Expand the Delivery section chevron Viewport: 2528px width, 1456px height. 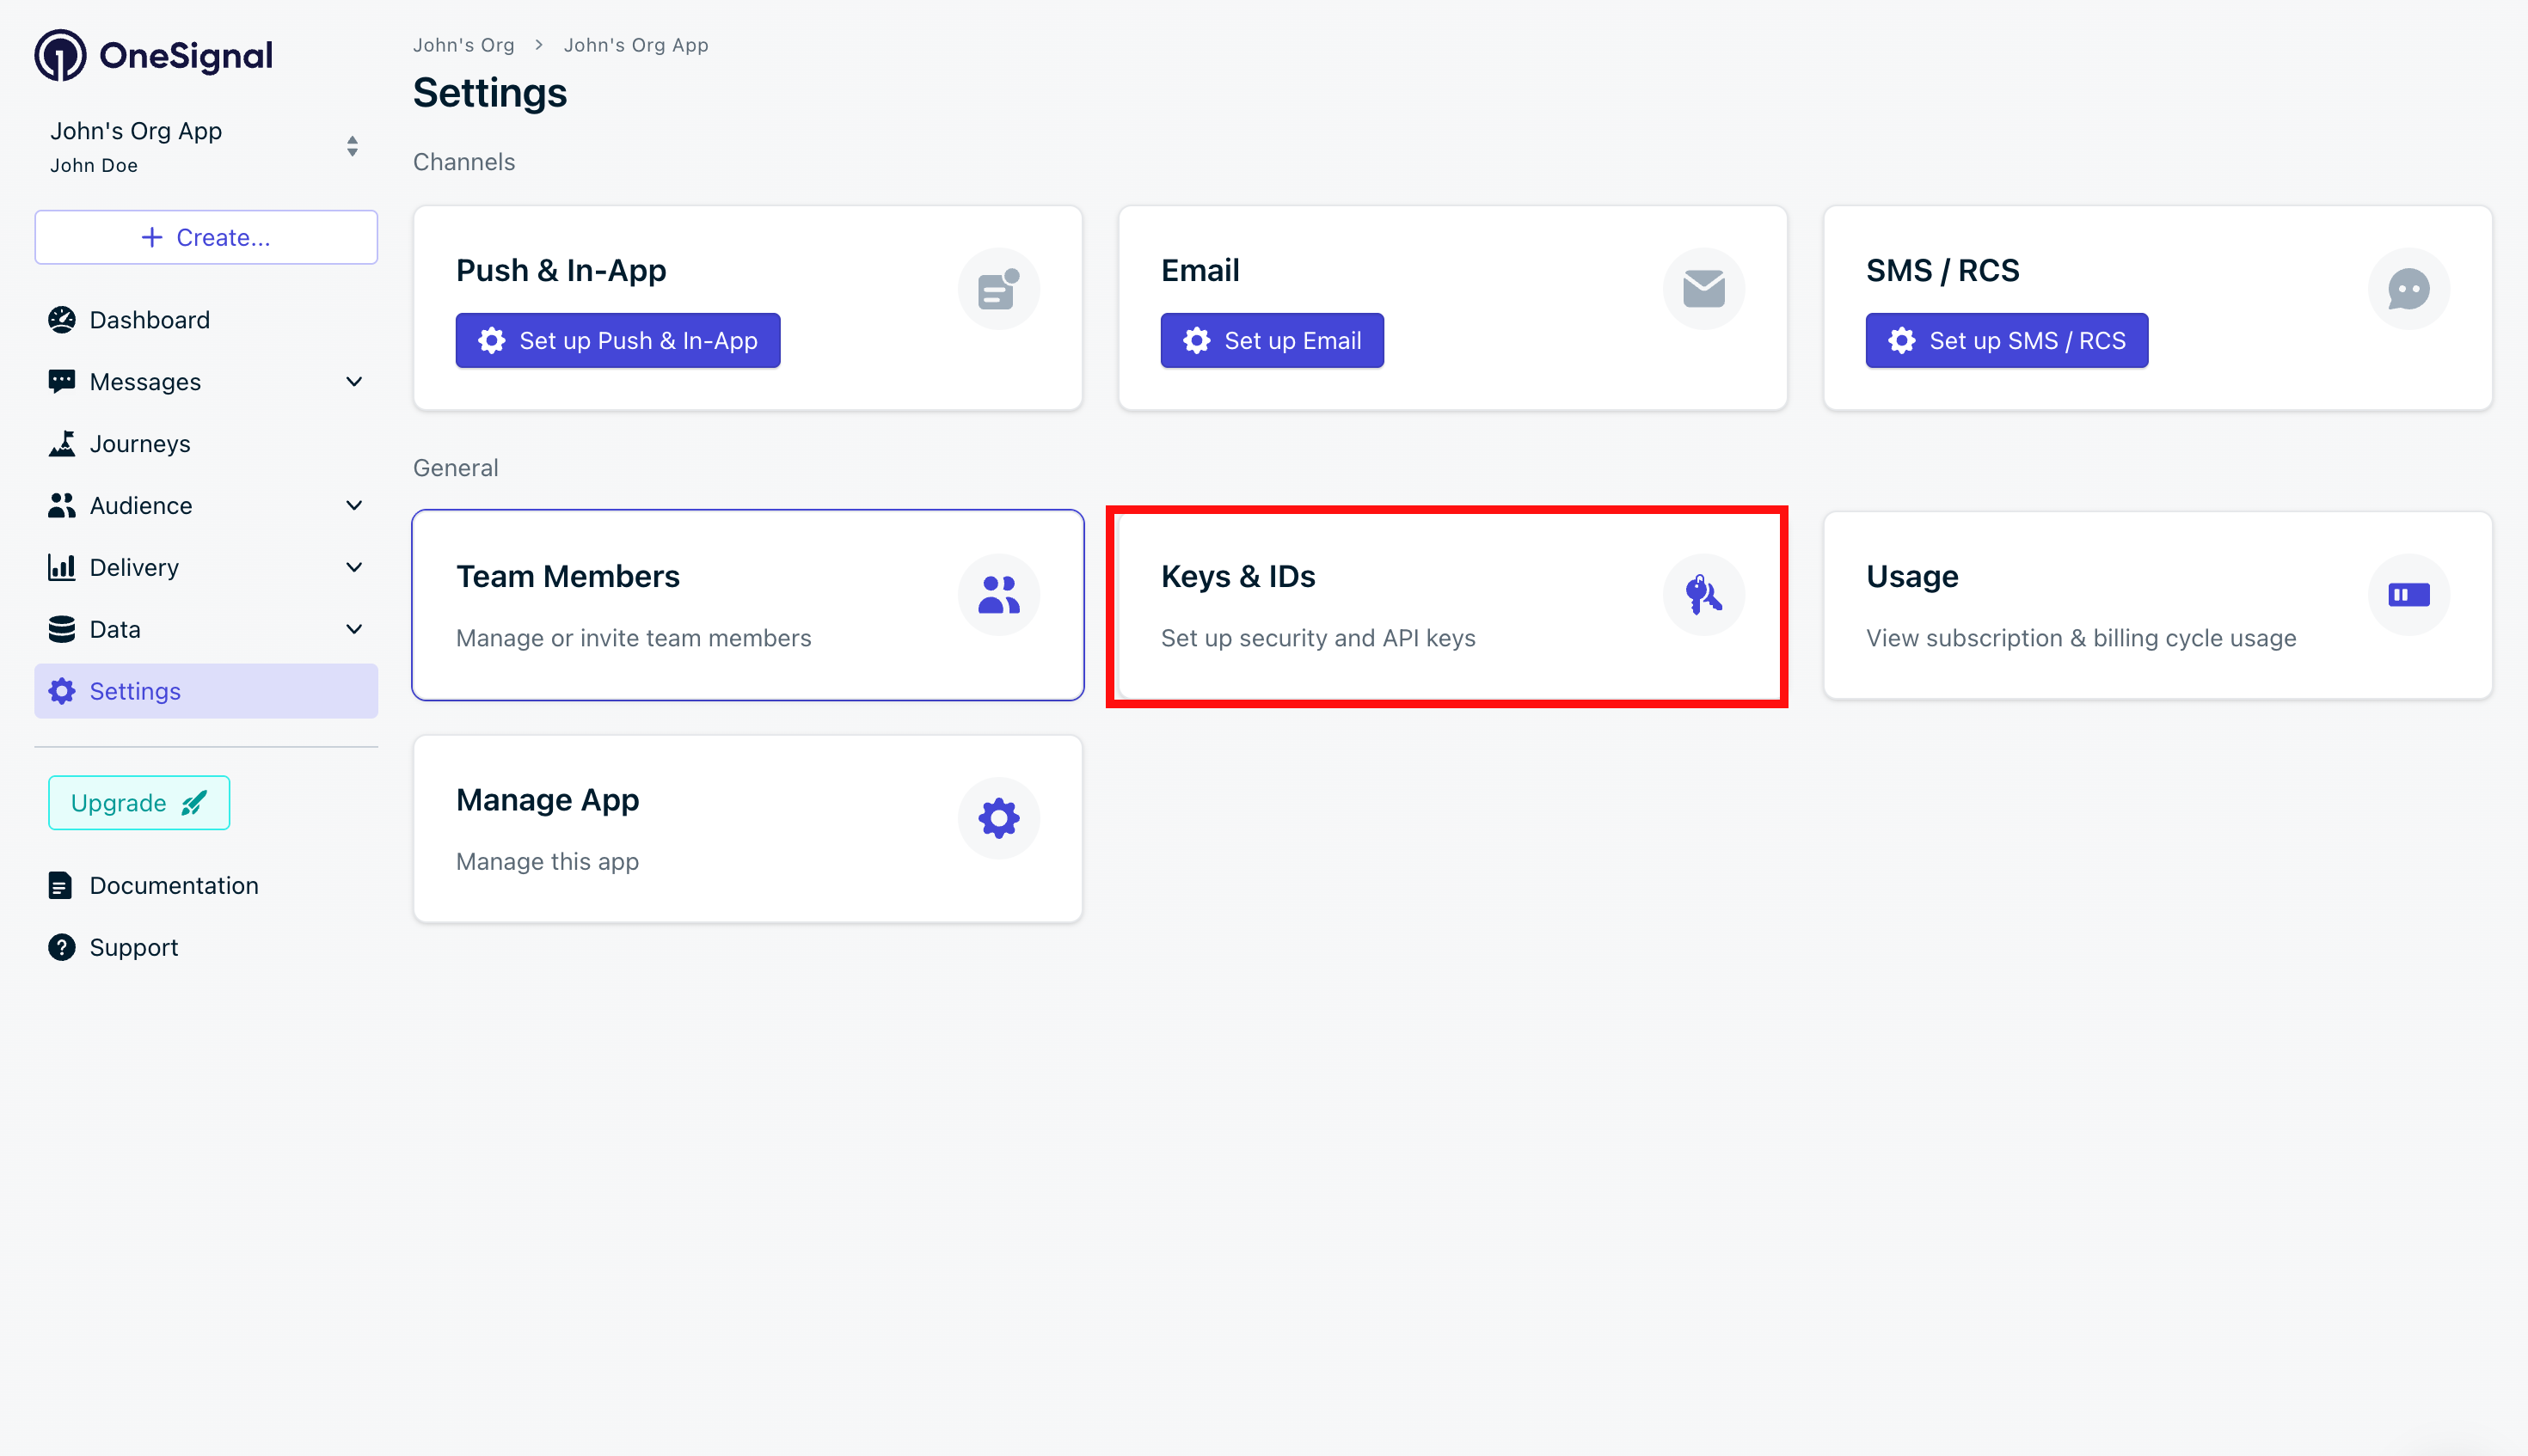point(354,567)
